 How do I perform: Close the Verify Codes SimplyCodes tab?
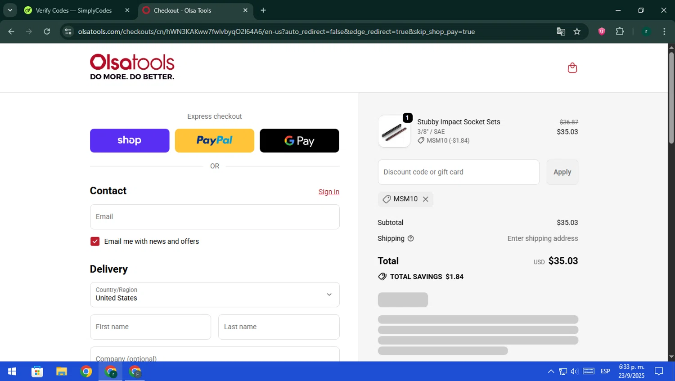point(127,10)
